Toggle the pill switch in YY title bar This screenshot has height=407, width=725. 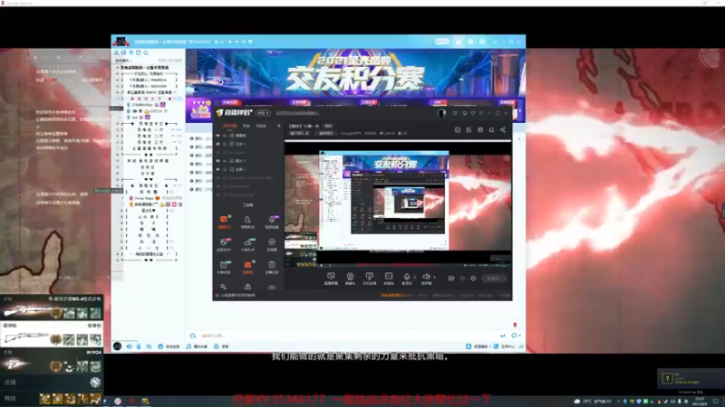coord(442,42)
